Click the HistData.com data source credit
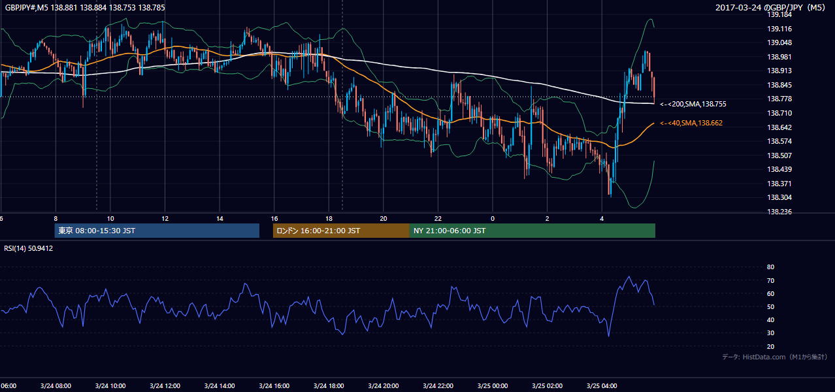 (775, 357)
